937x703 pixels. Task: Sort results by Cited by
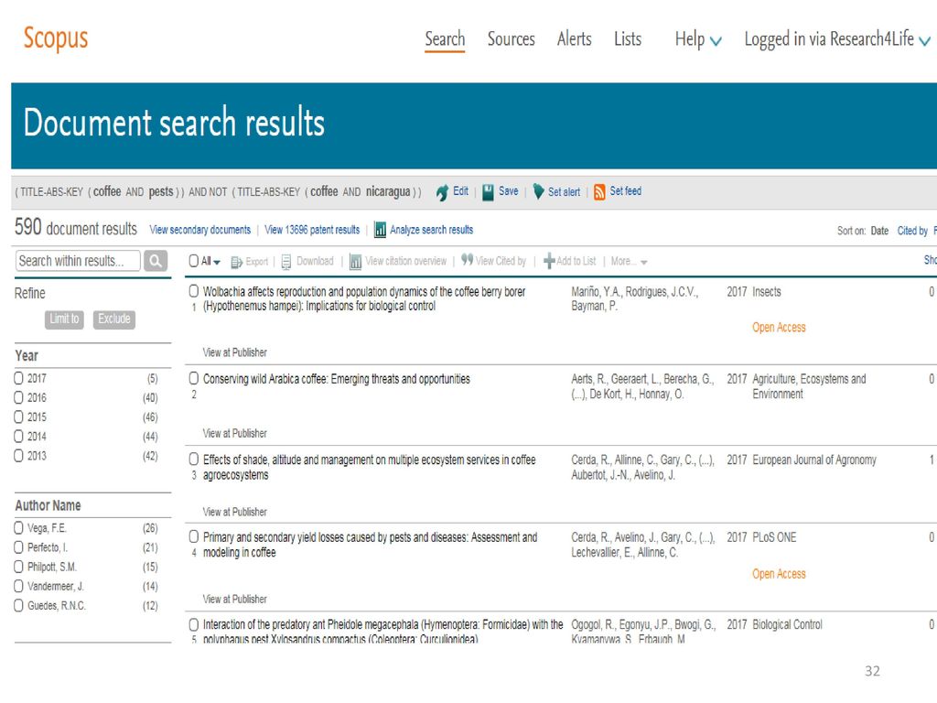click(912, 231)
